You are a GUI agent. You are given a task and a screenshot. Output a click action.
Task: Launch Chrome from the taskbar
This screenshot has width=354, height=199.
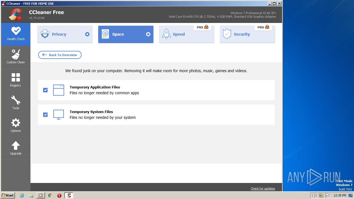(50, 195)
